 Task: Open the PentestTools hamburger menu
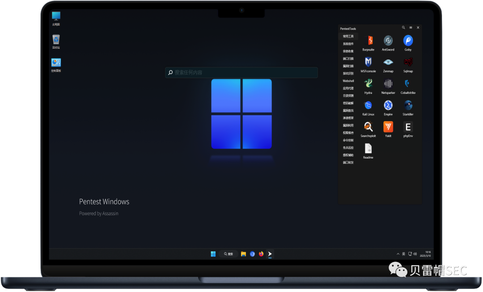411,28
